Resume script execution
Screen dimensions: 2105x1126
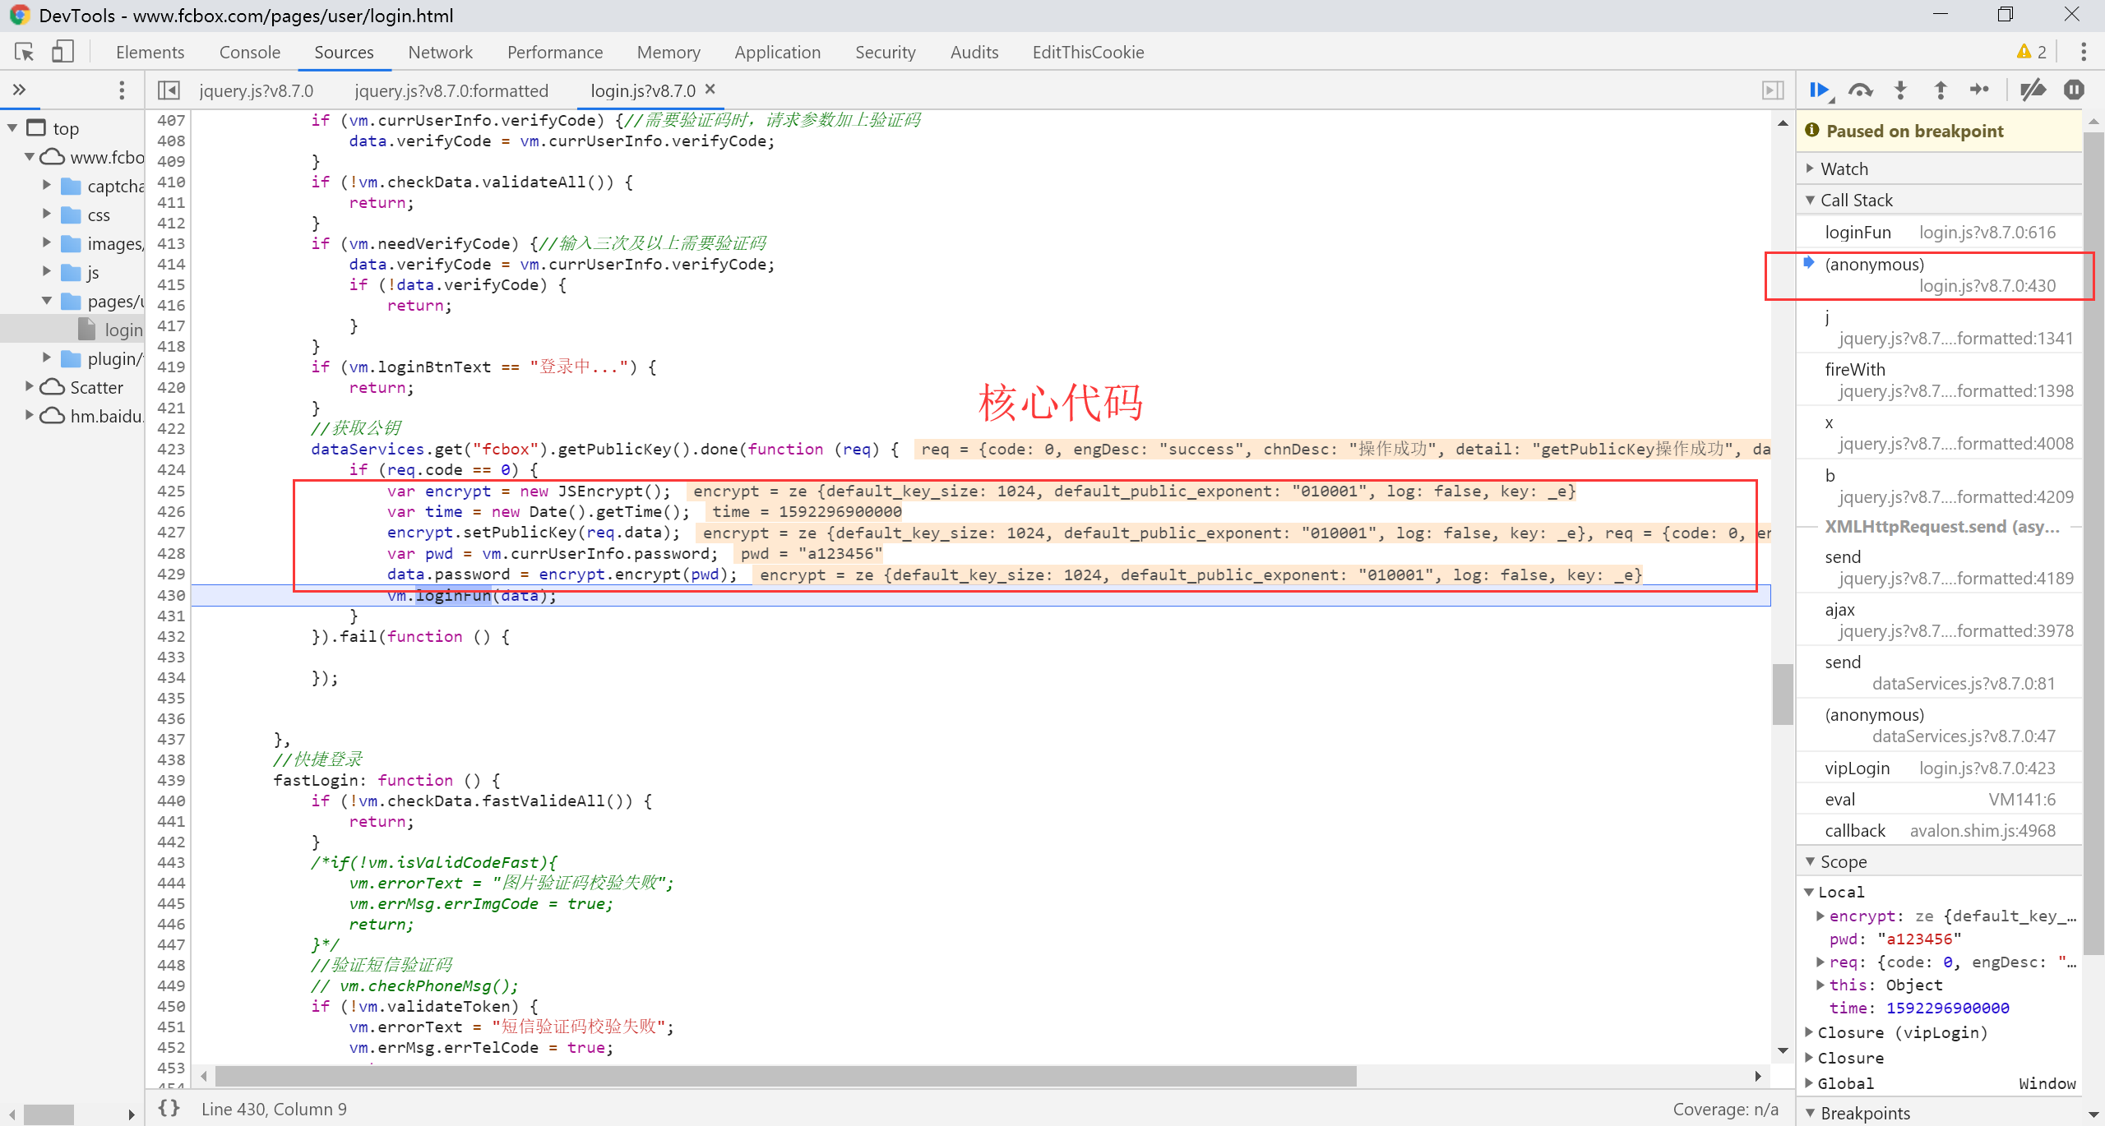1819,90
